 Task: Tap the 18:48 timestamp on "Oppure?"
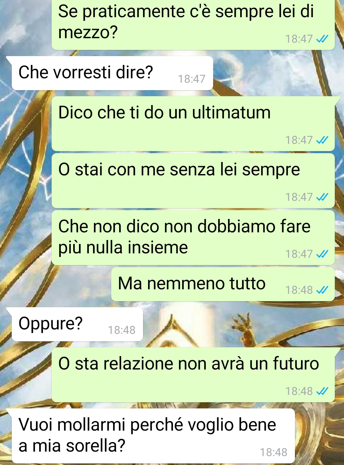click(x=122, y=330)
